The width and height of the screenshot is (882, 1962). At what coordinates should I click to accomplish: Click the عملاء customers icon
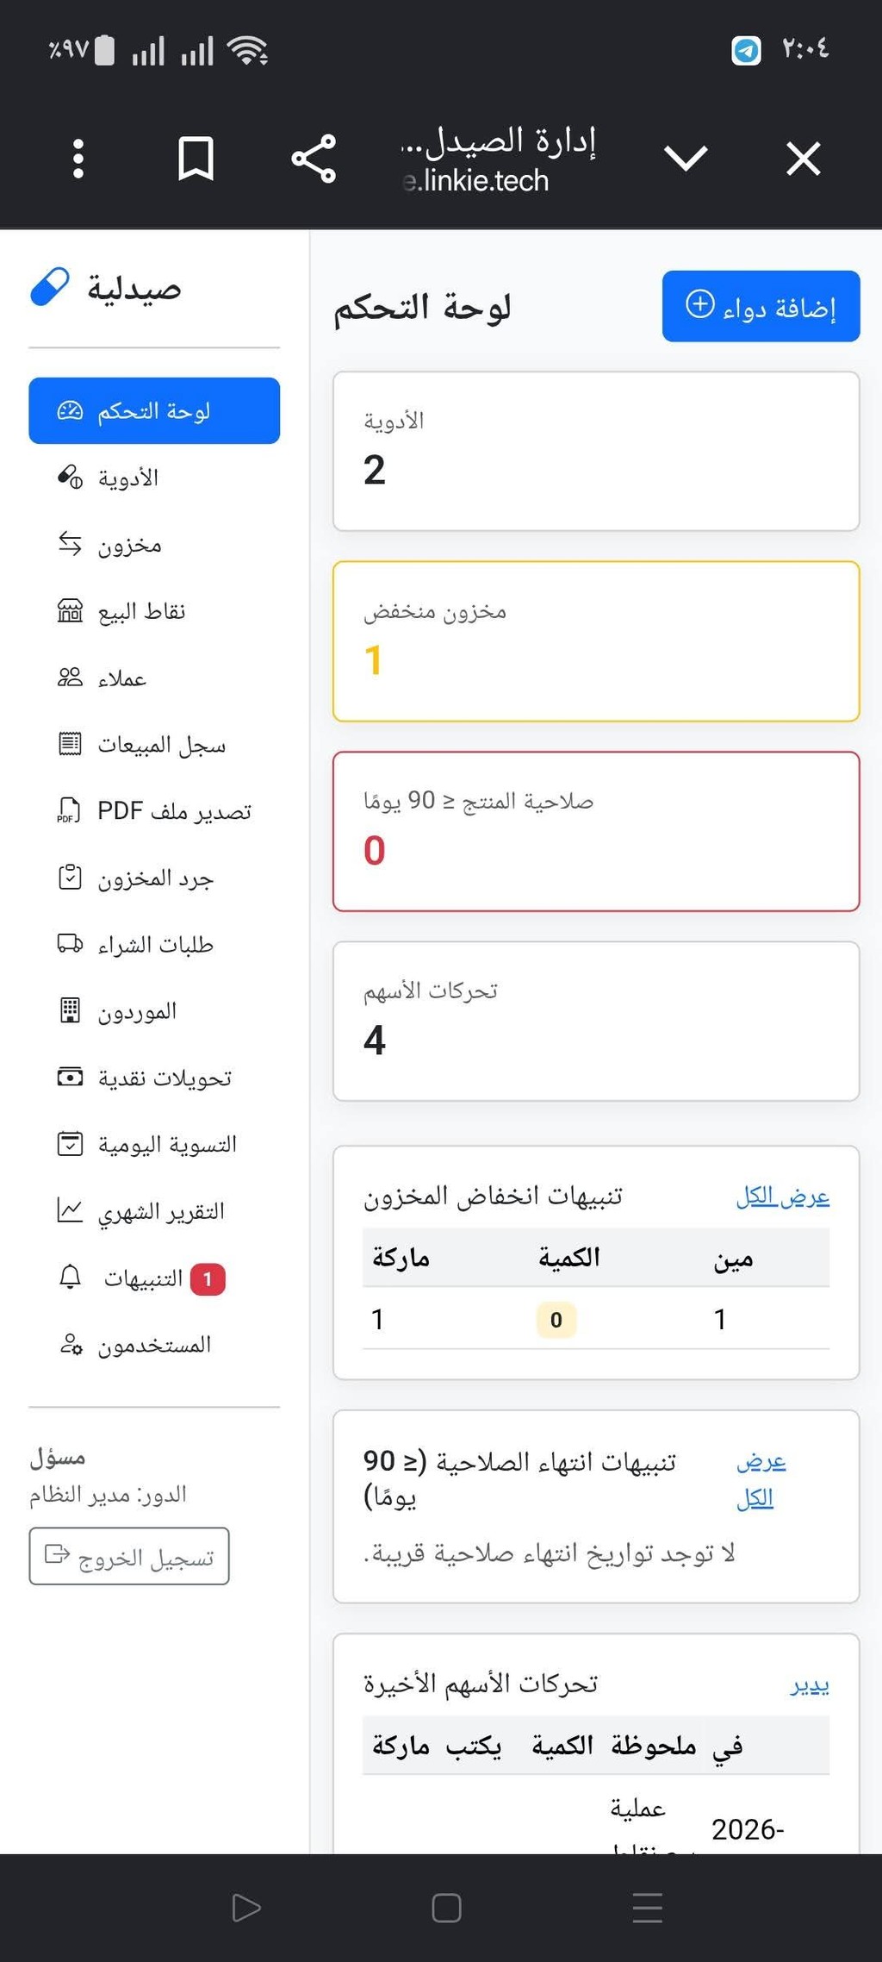pyautogui.click(x=70, y=678)
